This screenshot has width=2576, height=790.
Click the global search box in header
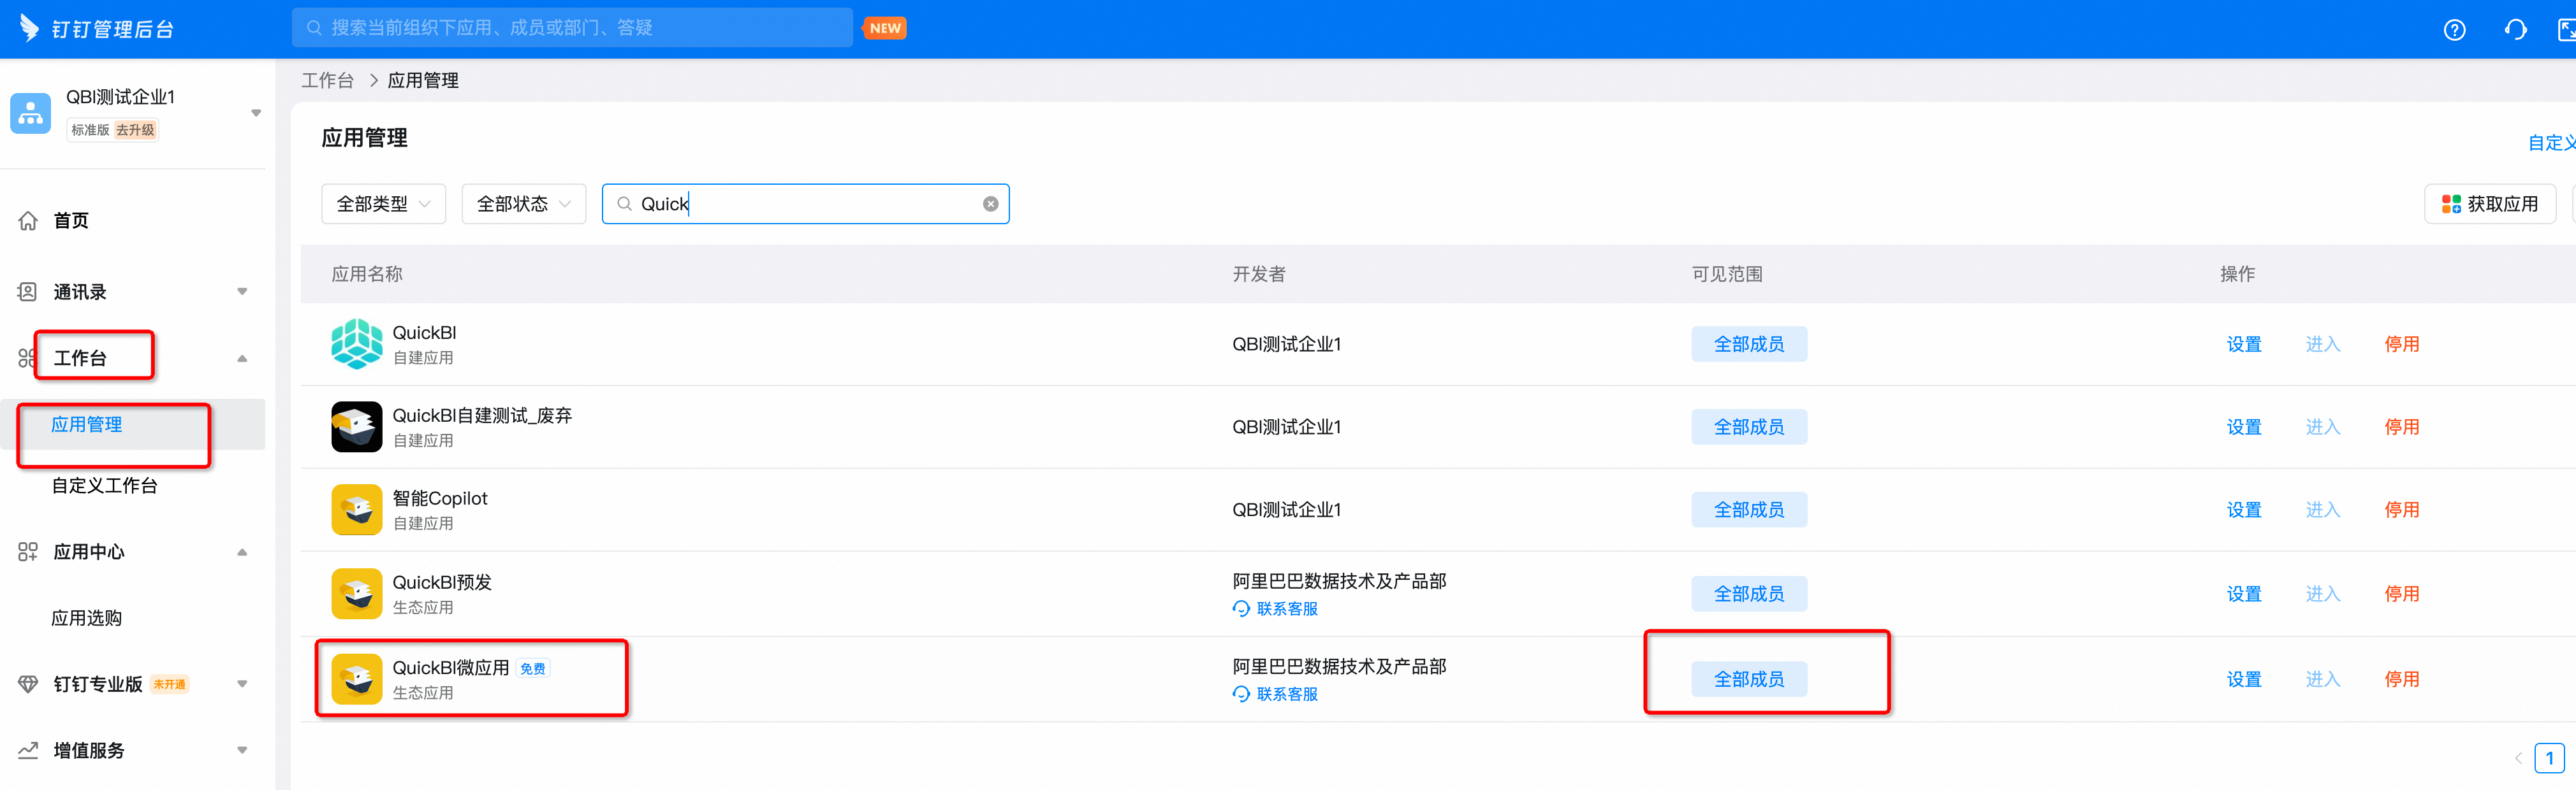[572, 28]
